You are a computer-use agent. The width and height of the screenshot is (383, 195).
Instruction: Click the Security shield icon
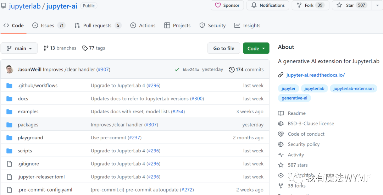[x=202, y=26]
